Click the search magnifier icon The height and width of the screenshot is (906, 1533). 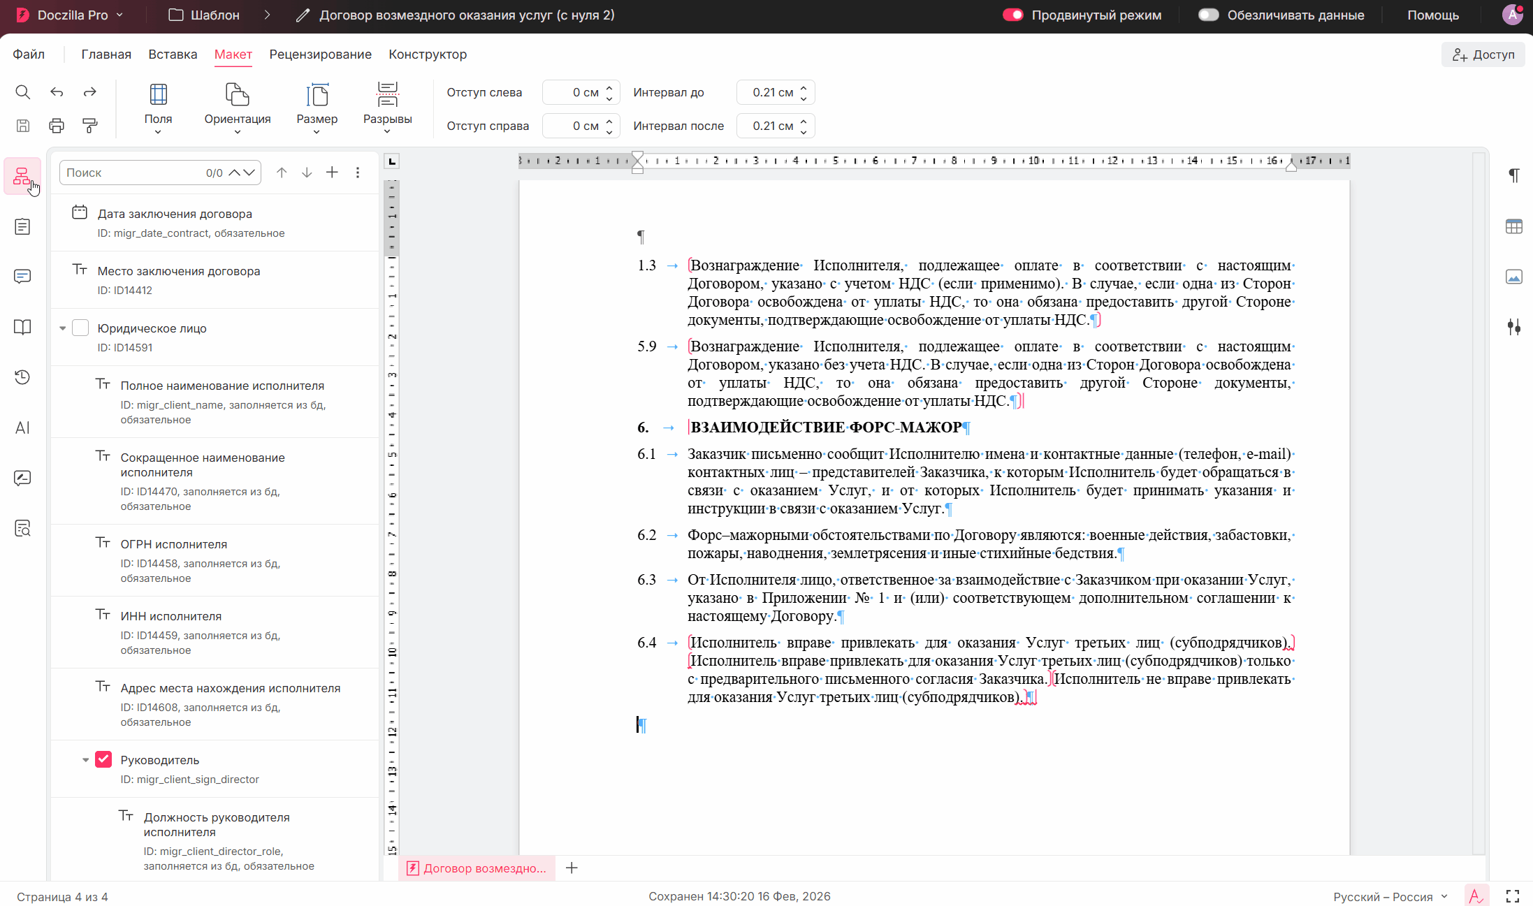[22, 92]
